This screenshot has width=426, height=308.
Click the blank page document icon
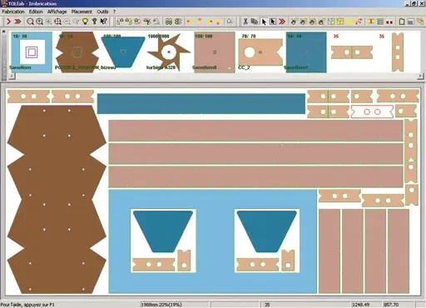tap(402, 22)
